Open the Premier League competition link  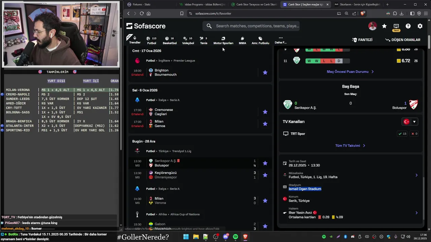(184, 61)
